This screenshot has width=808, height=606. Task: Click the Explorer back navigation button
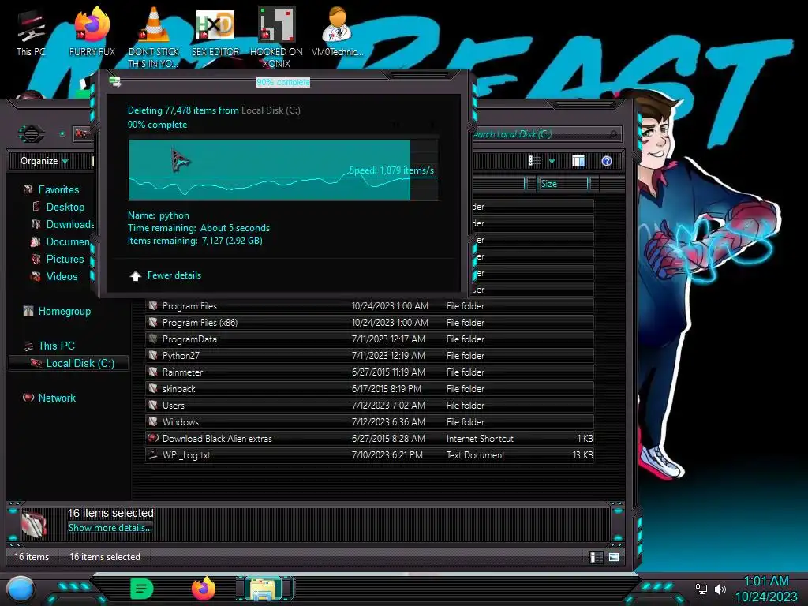coord(32,134)
